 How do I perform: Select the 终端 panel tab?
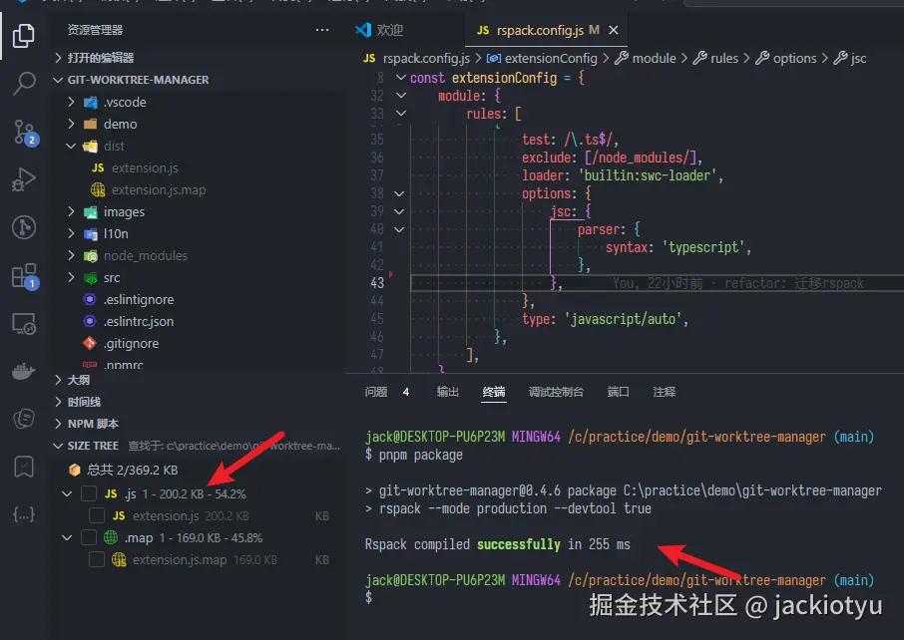point(494,392)
